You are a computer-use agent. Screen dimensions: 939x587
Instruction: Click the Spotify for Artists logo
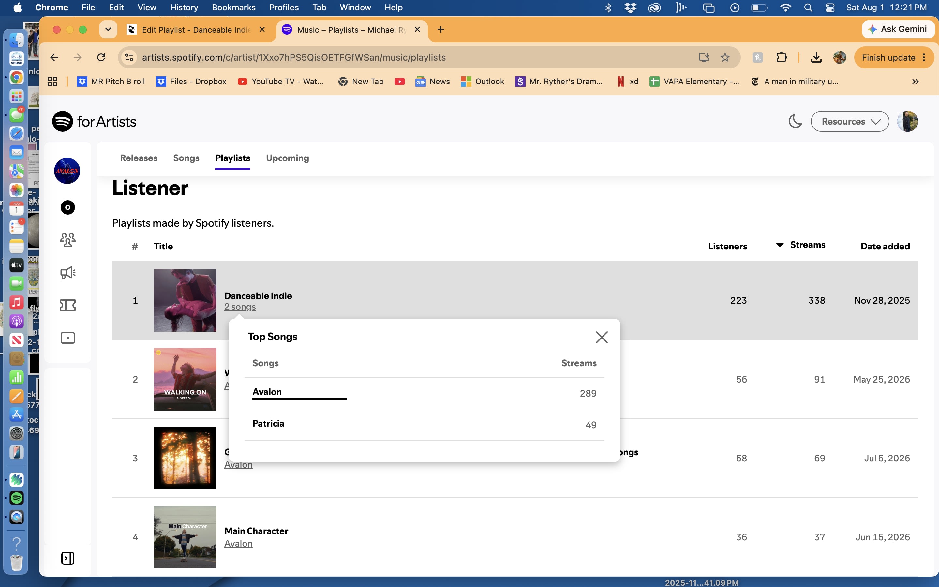point(94,122)
